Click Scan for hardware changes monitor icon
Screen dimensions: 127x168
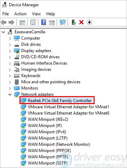click(x=63, y=22)
